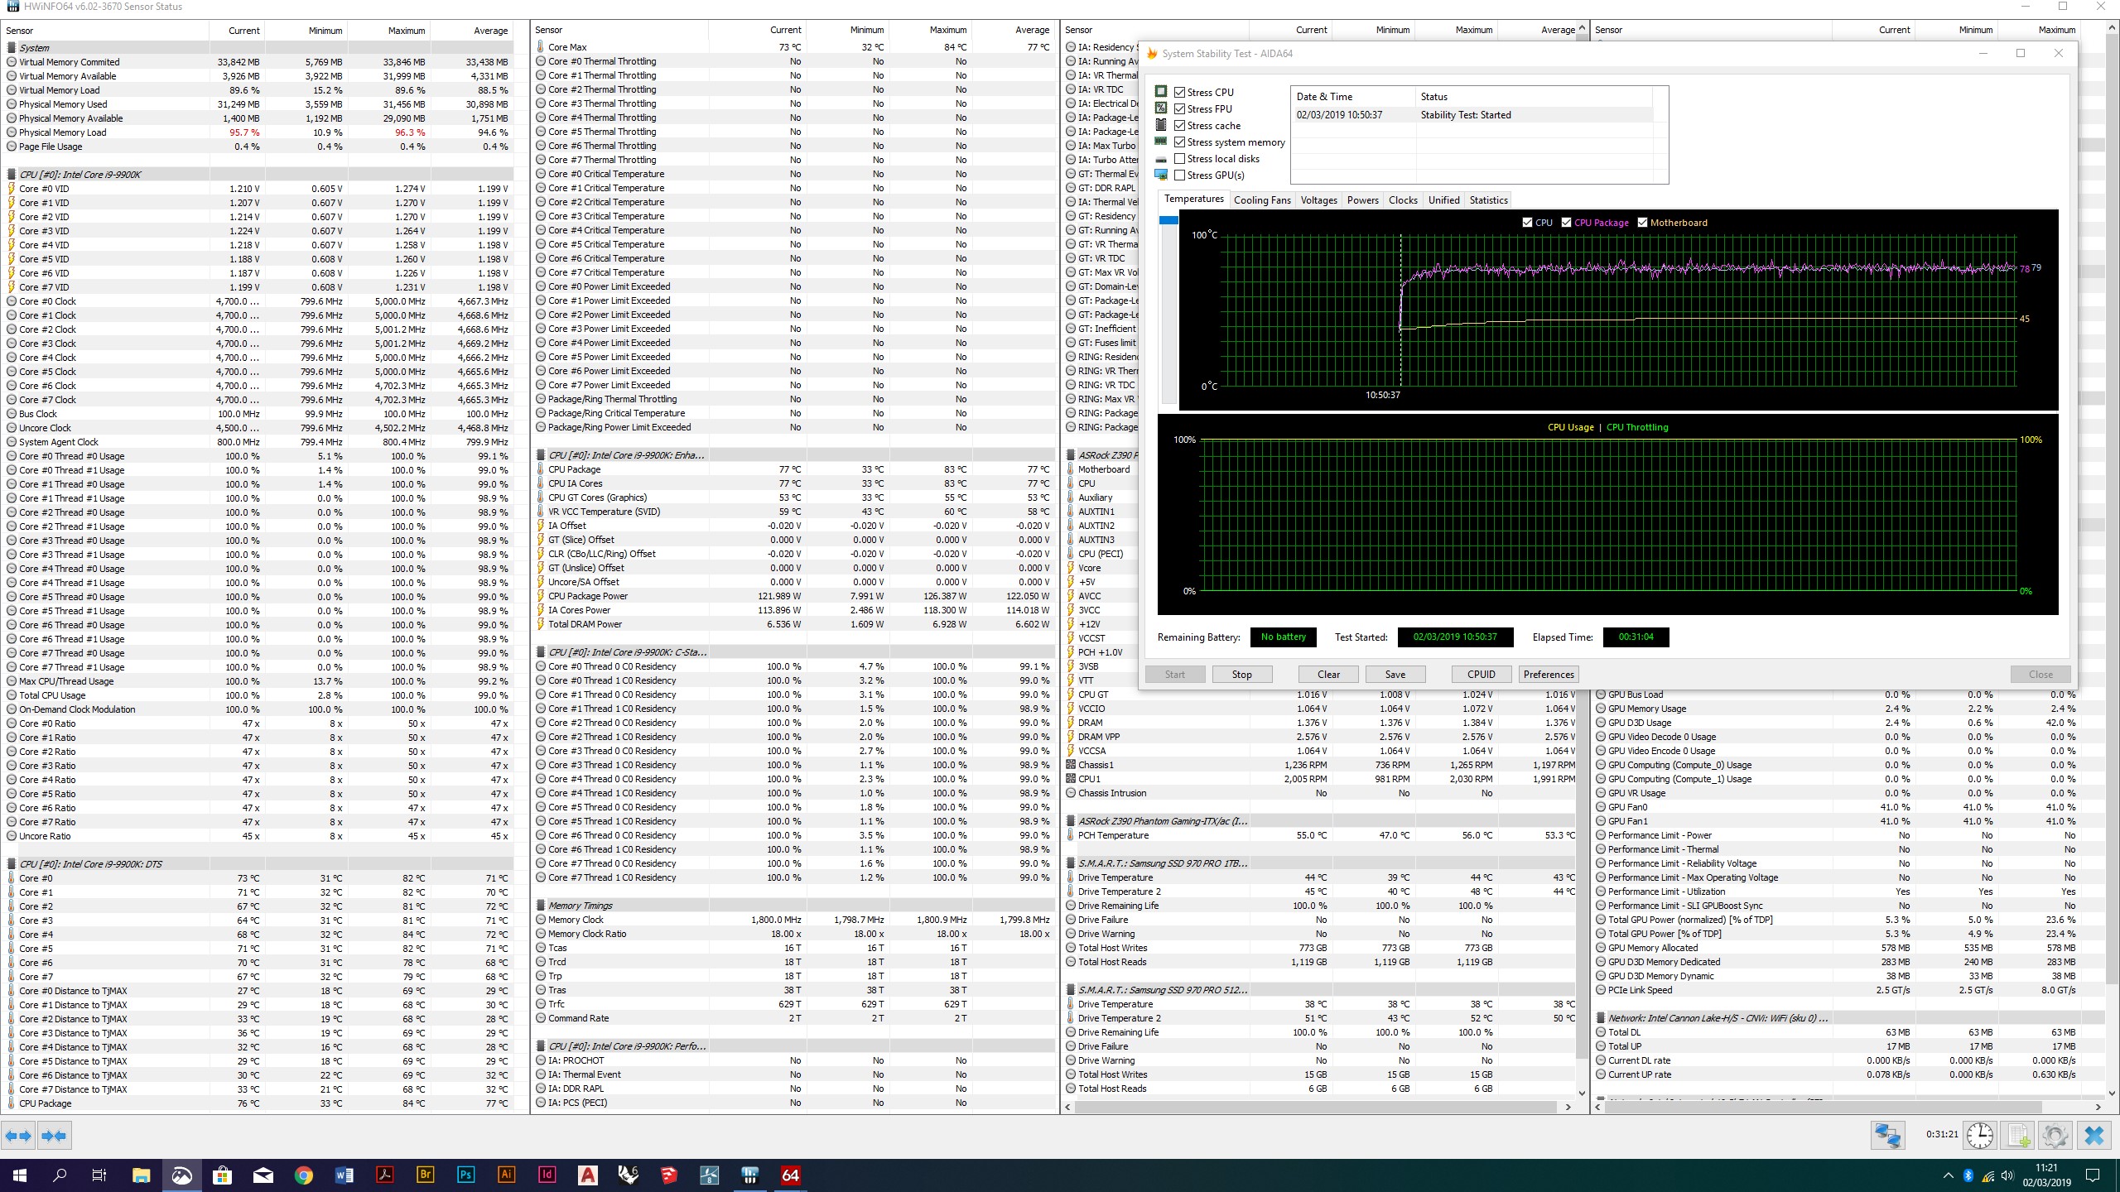Click the Preferences button
The width and height of the screenshot is (2120, 1192).
(1548, 675)
